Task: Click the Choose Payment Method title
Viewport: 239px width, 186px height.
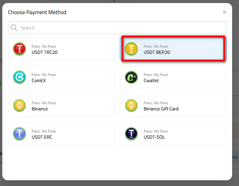Action: 37,13
